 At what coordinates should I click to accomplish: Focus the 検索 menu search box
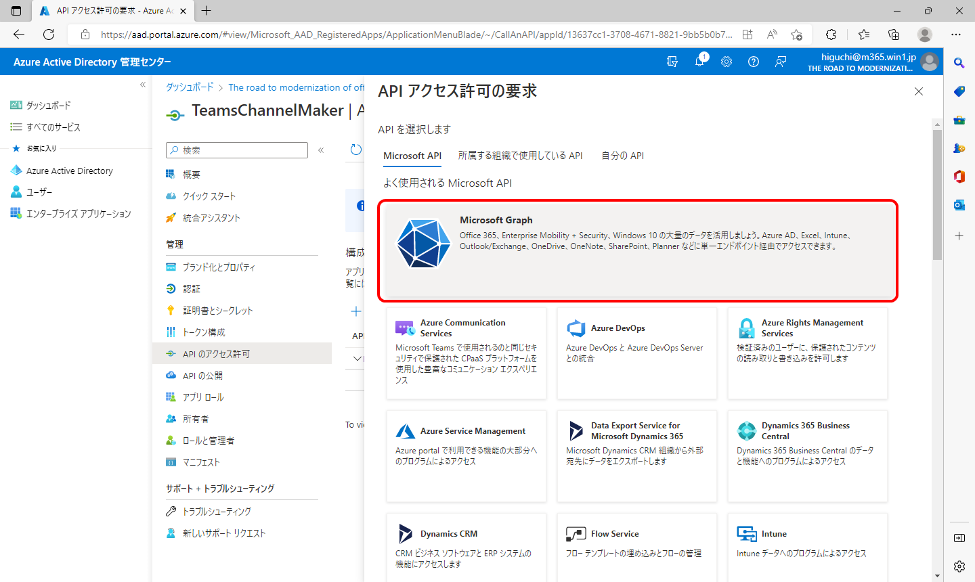237,150
